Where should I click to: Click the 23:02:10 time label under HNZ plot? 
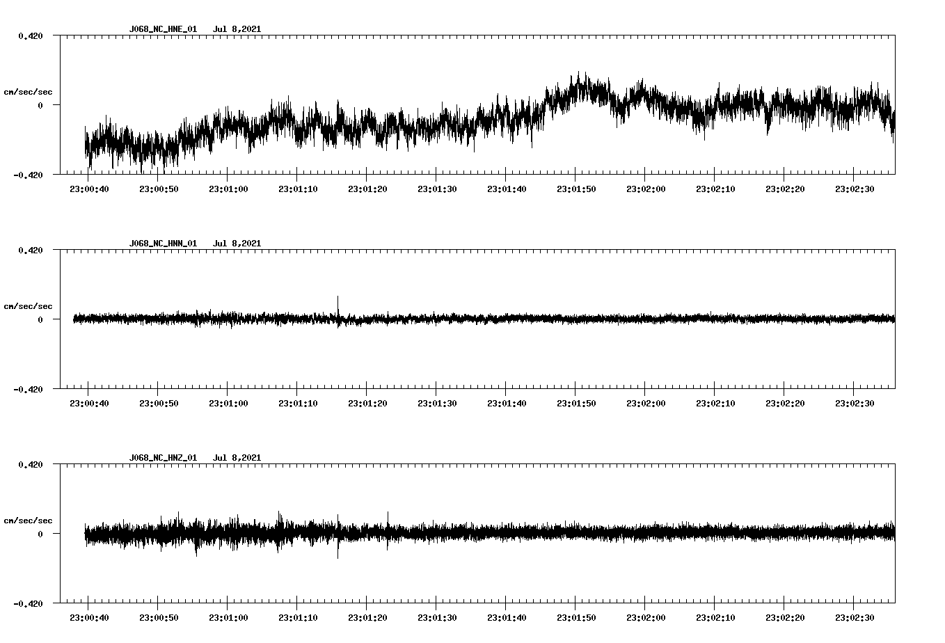coord(715,618)
